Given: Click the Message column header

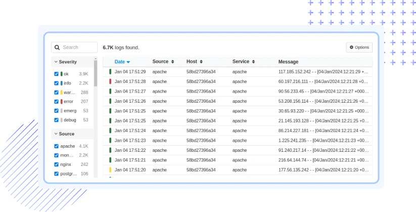Looking at the screenshot, I should pyautogui.click(x=288, y=62).
